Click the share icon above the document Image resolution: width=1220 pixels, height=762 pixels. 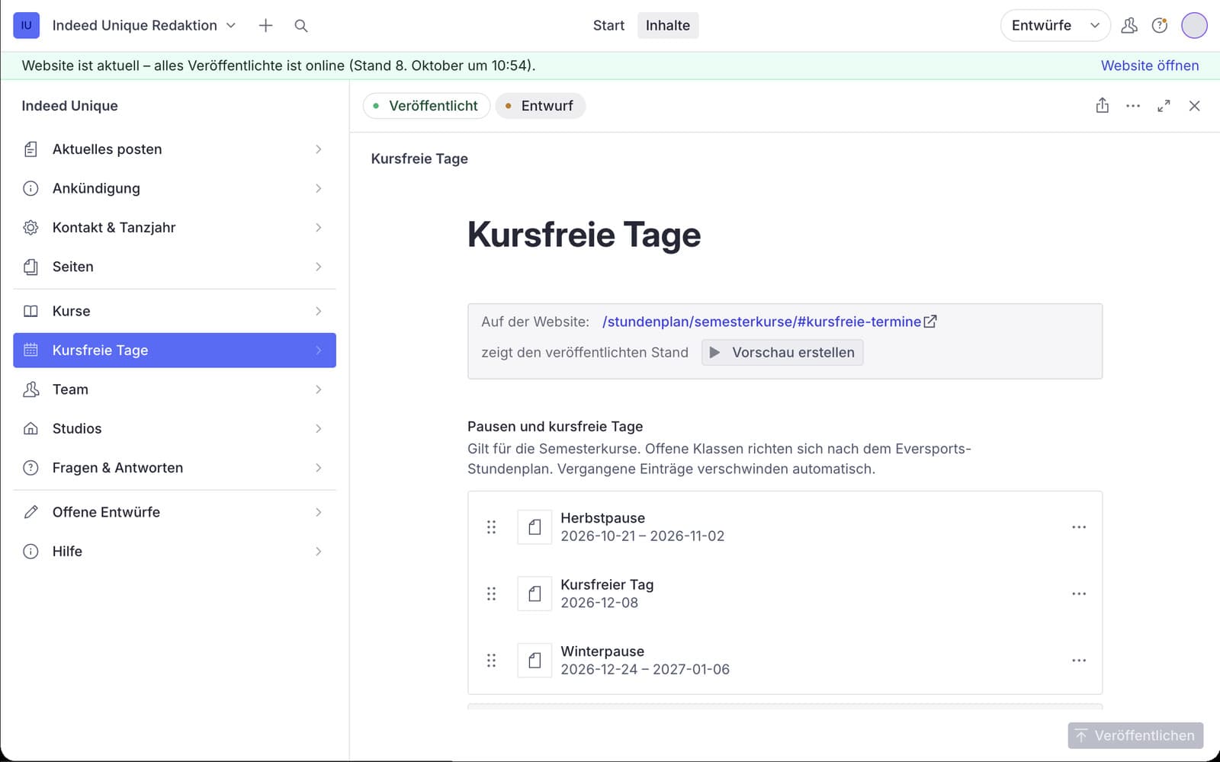pyautogui.click(x=1103, y=106)
